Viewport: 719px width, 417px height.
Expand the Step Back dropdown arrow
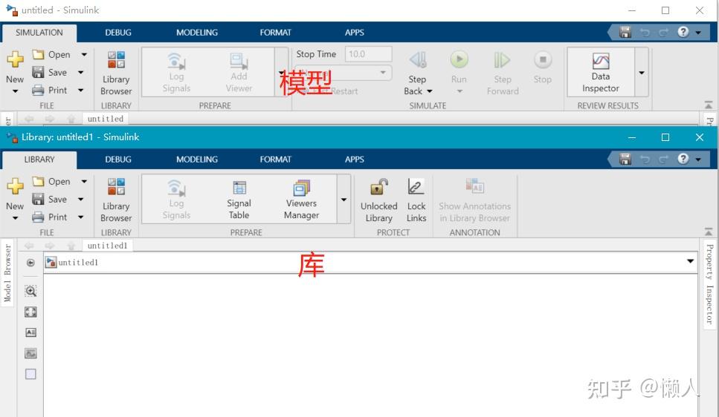click(430, 91)
